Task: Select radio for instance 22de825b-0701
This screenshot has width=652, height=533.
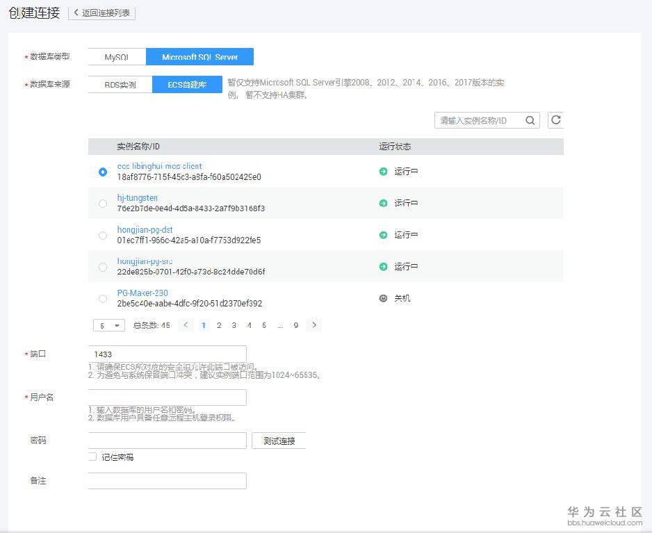Action: 103,267
